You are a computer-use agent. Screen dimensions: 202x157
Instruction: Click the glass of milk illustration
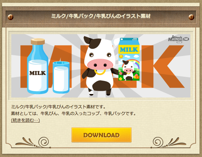click(61, 77)
